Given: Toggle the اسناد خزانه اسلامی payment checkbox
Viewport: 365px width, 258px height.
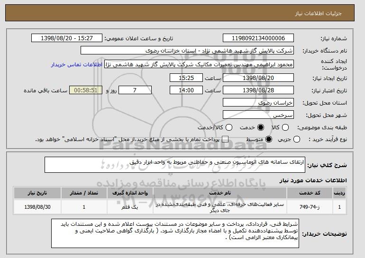Looking at the screenshot, I should (225, 140).
